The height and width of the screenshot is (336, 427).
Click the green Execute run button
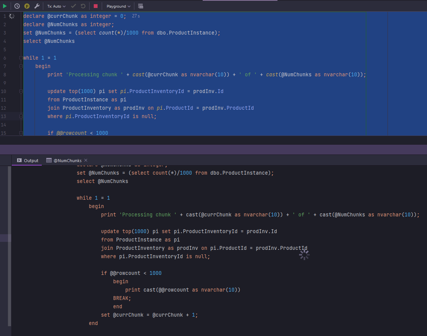[5, 6]
